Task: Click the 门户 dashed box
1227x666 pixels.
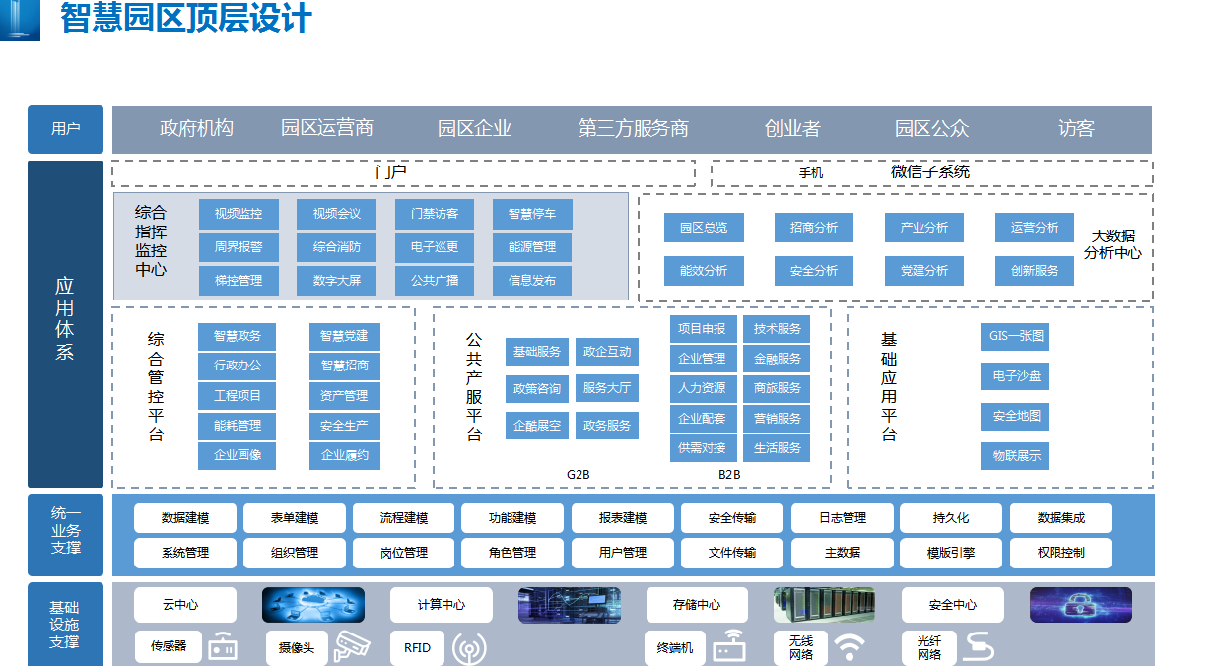Action: click(403, 172)
